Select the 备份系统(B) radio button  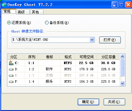(47, 23)
